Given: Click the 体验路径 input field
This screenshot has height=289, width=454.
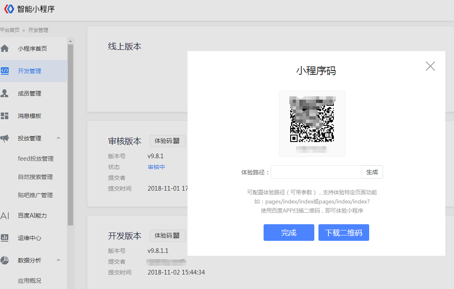Looking at the screenshot, I should point(316,172).
